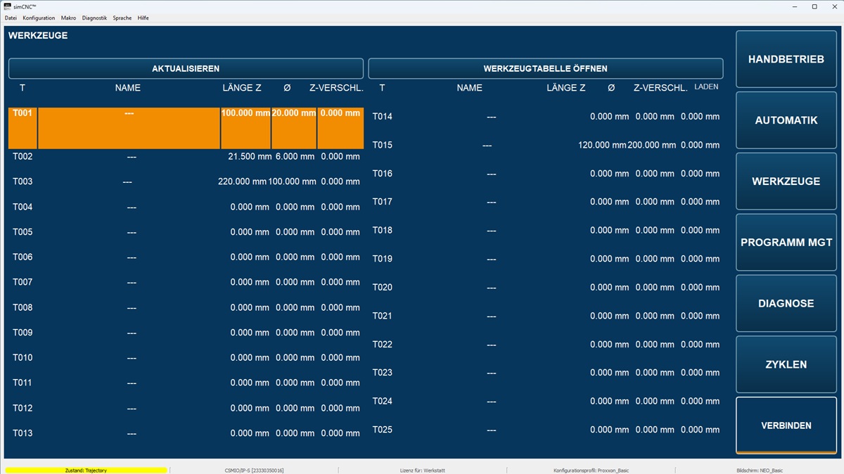This screenshot has height=474, width=844.
Task: Open PROGRAMM MGT screen
Action: coord(786,243)
